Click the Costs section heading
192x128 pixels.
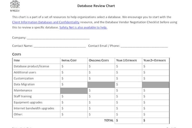click(17, 54)
